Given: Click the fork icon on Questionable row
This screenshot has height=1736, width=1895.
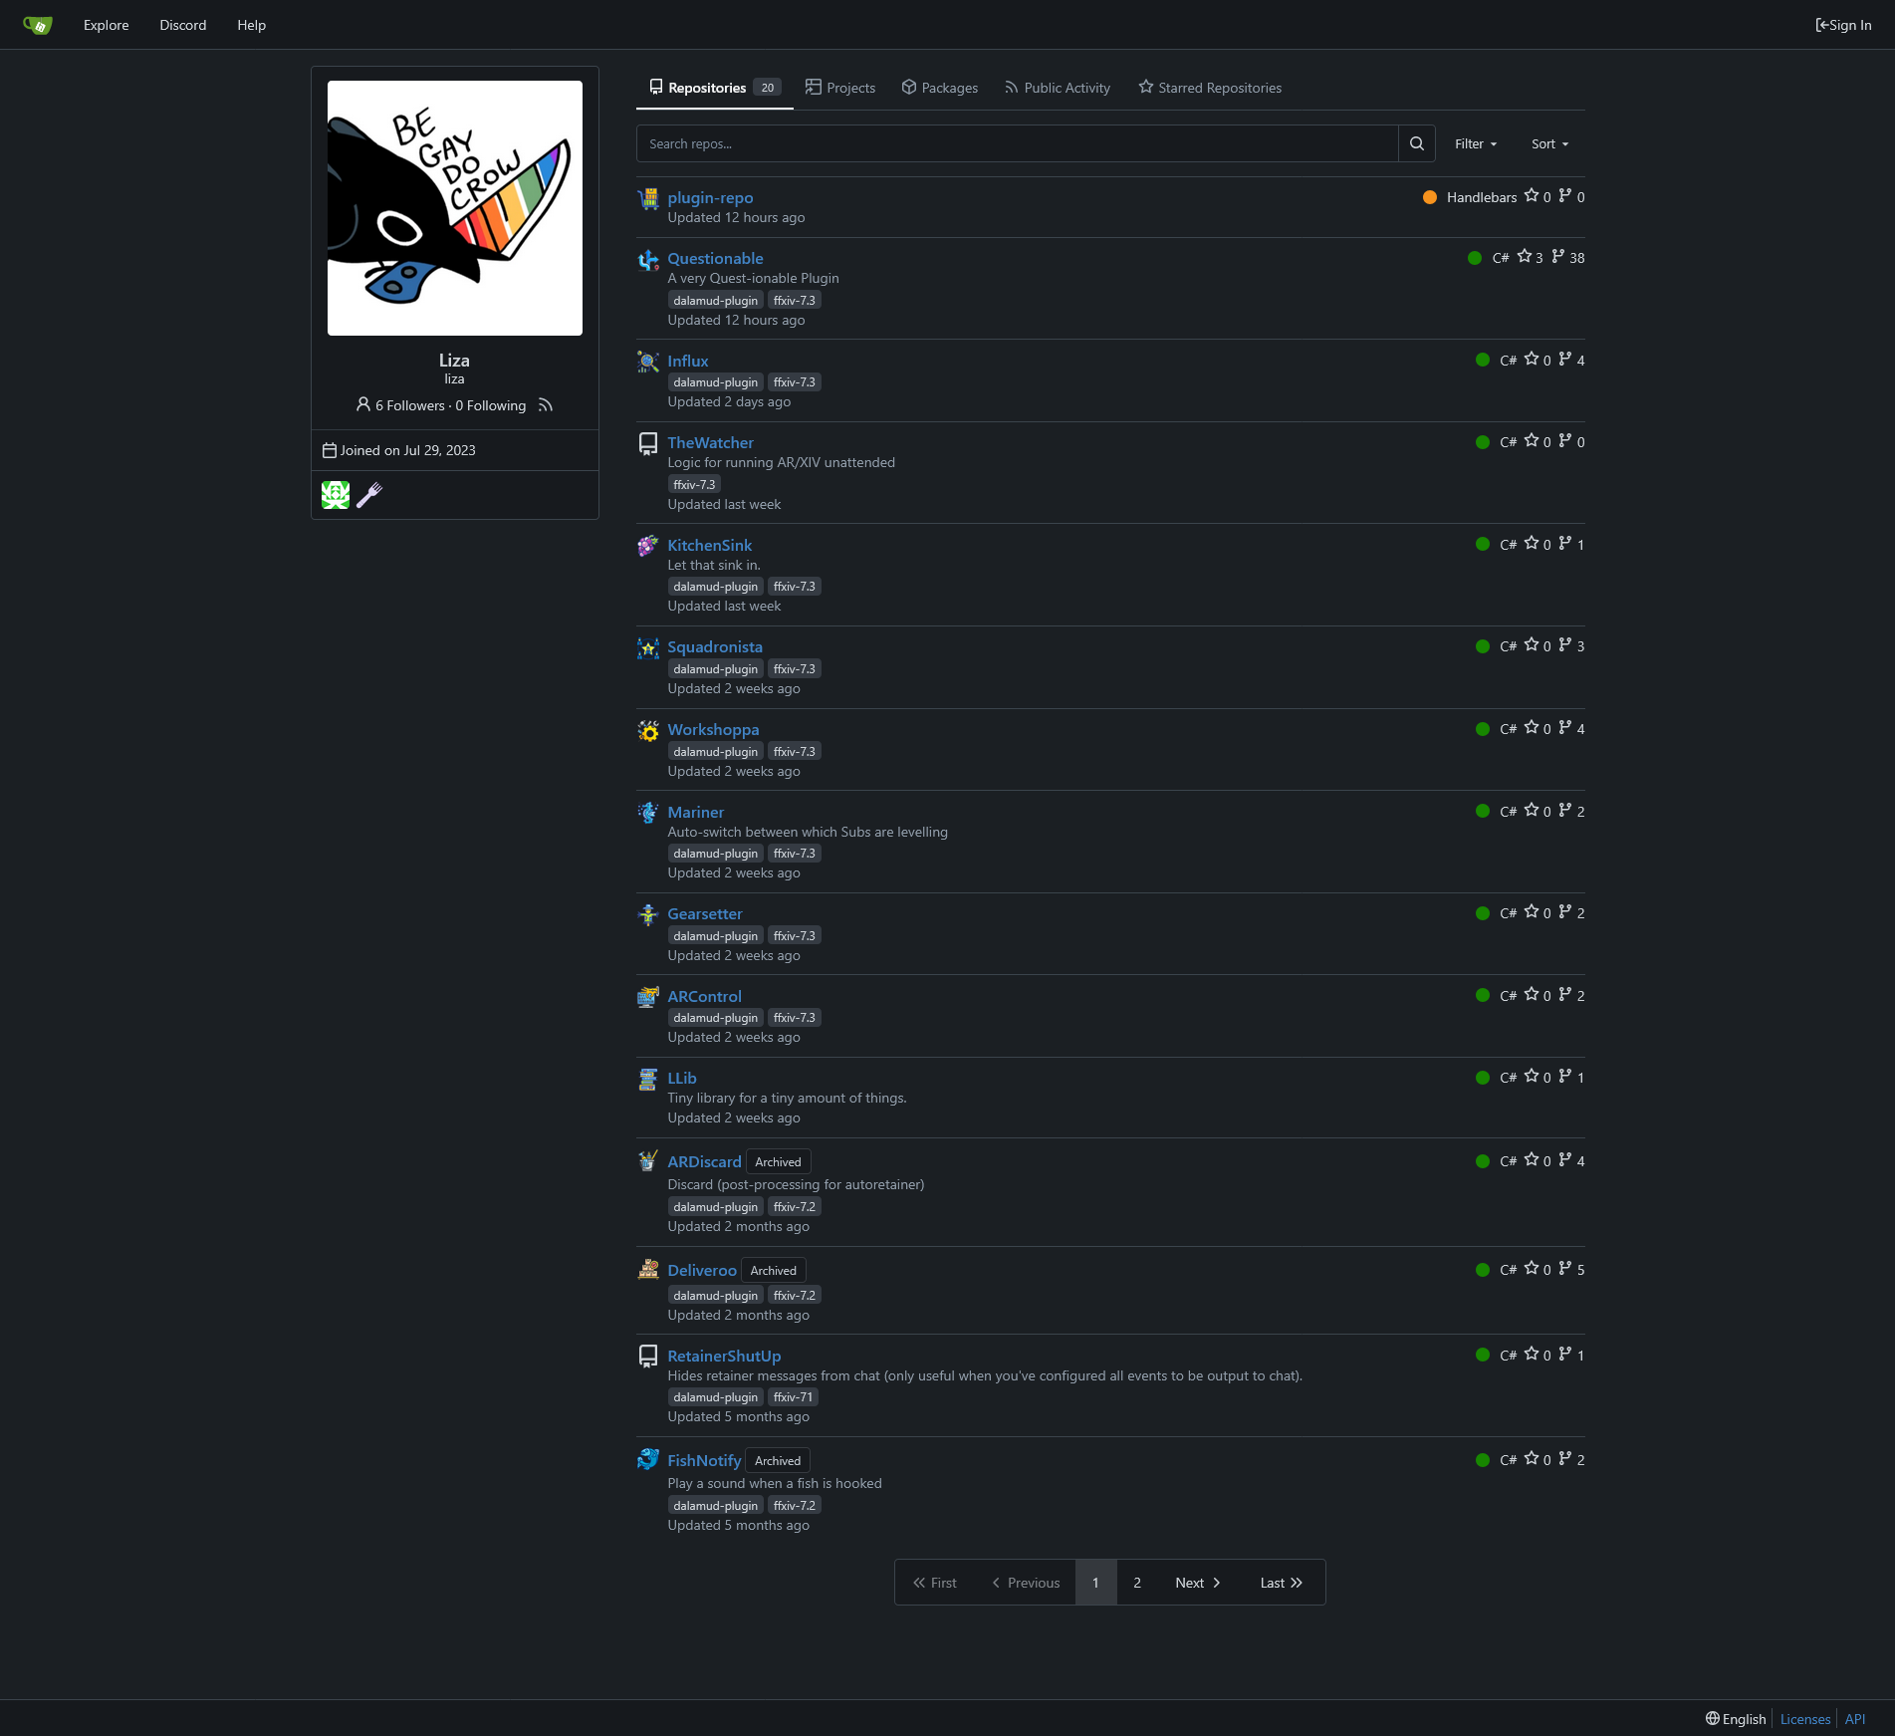Looking at the screenshot, I should [1558, 257].
